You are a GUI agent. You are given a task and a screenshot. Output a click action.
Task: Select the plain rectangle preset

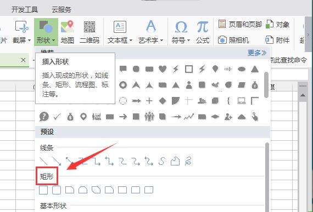pos(43,190)
